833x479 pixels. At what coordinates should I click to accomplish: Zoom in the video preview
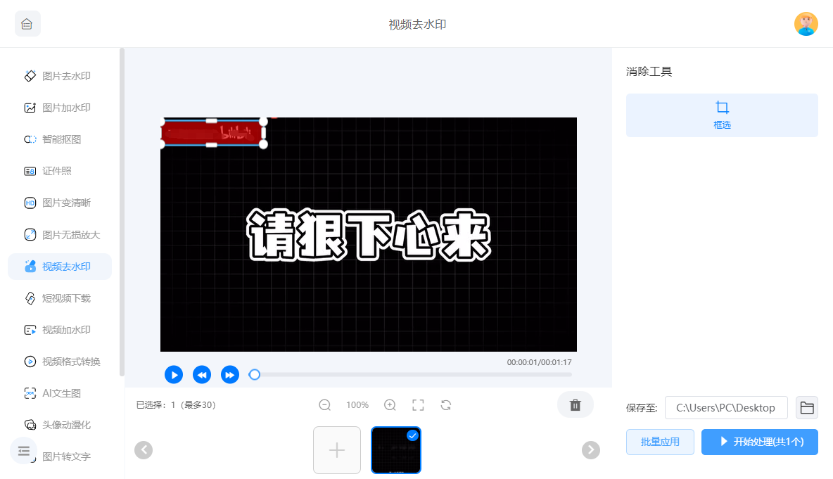[x=390, y=405]
